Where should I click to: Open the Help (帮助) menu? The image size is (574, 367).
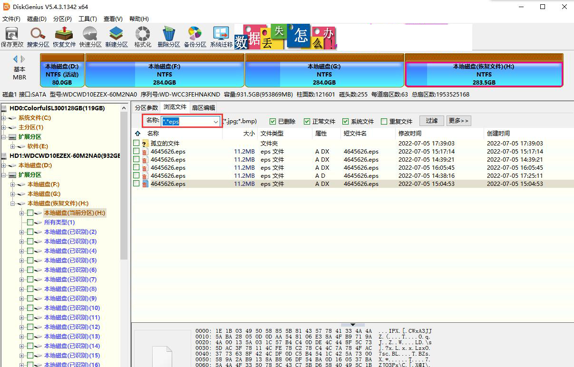(139, 19)
